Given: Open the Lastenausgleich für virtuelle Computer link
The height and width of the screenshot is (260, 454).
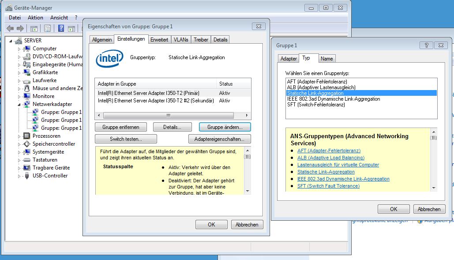Looking at the screenshot, I should tap(338, 165).
